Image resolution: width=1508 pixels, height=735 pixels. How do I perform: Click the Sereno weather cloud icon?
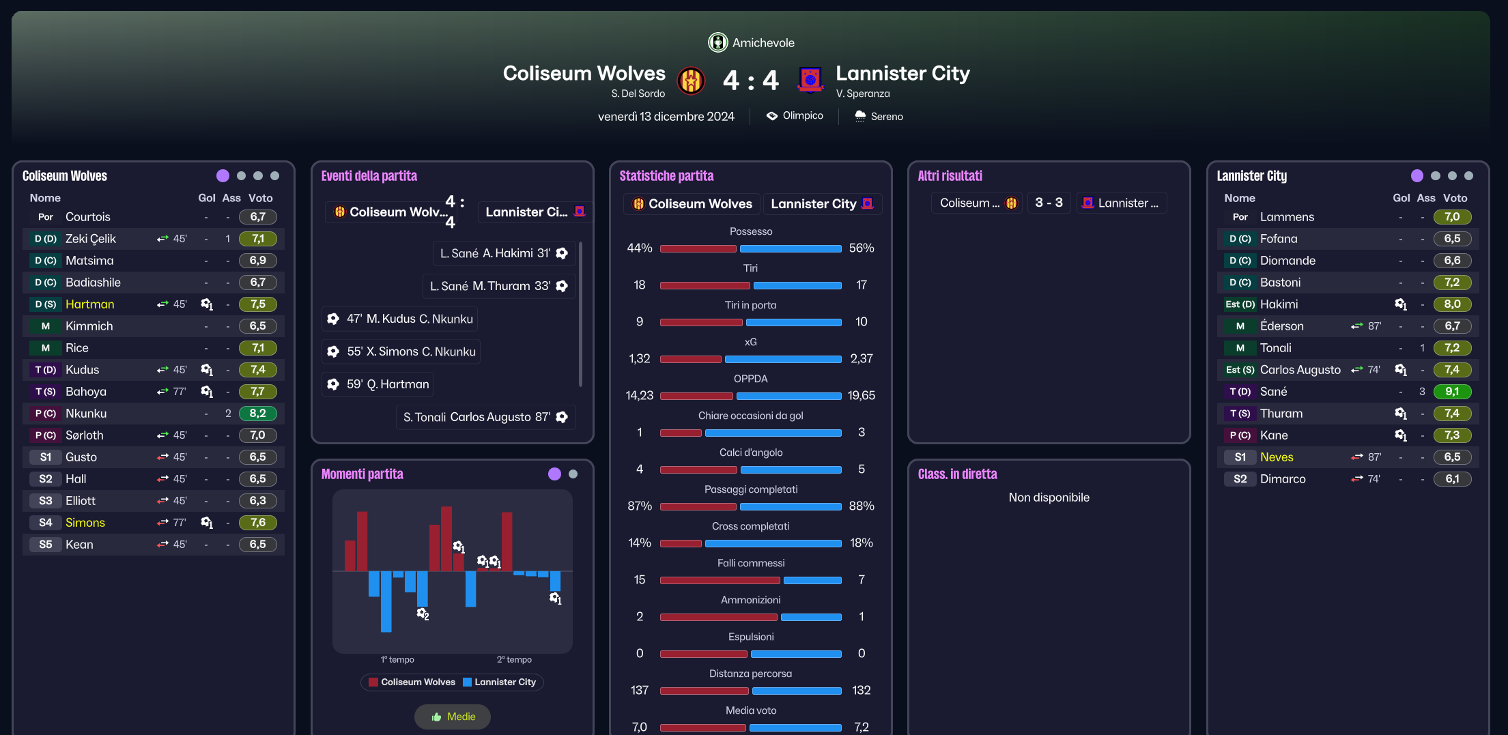[x=860, y=116]
